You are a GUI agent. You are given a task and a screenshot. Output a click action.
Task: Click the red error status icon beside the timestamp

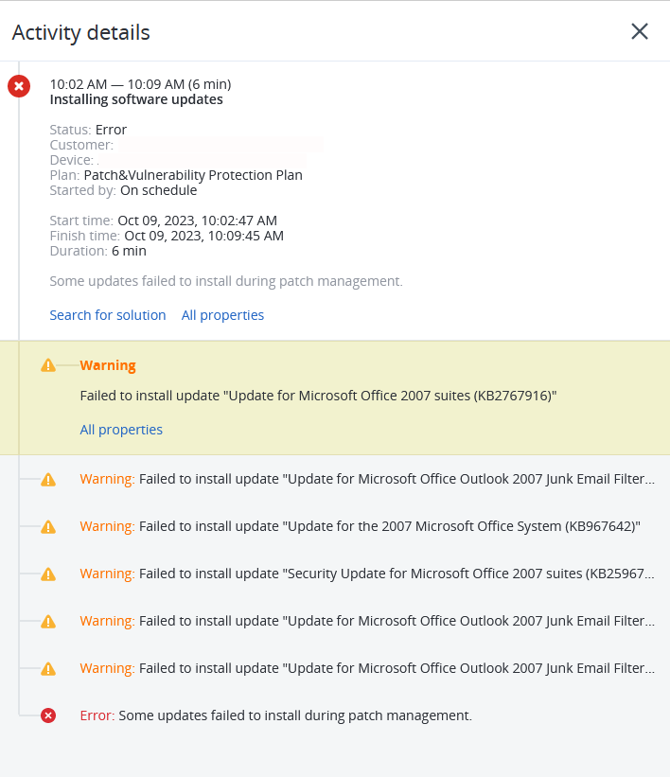pyautogui.click(x=18, y=86)
